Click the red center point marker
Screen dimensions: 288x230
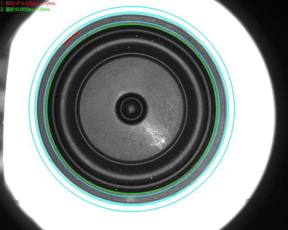(131, 109)
